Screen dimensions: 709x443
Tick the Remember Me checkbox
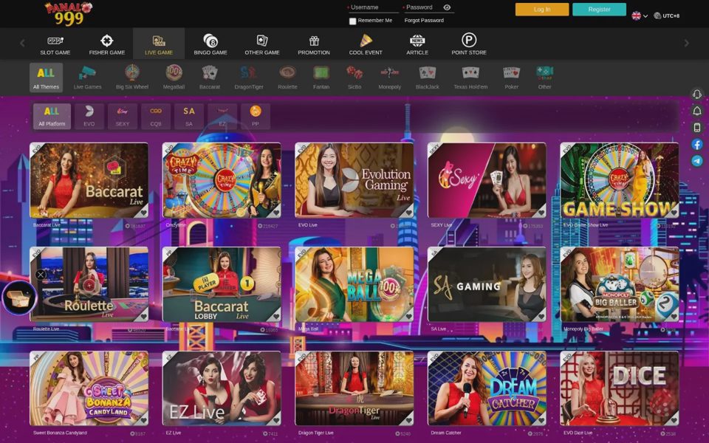[x=353, y=21]
